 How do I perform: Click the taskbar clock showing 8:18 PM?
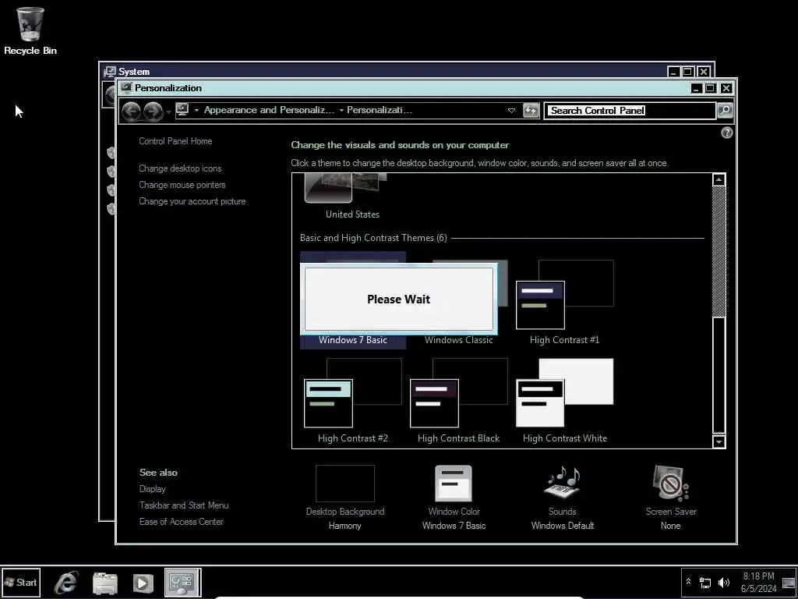point(758,582)
